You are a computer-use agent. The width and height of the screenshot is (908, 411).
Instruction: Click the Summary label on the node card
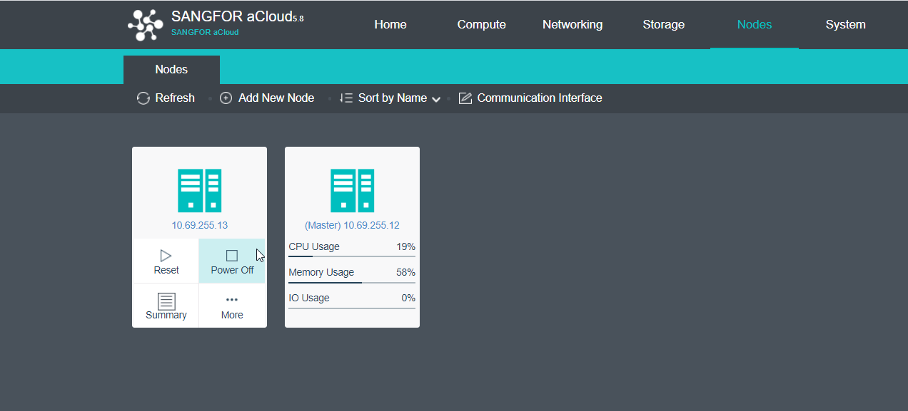coord(166,315)
